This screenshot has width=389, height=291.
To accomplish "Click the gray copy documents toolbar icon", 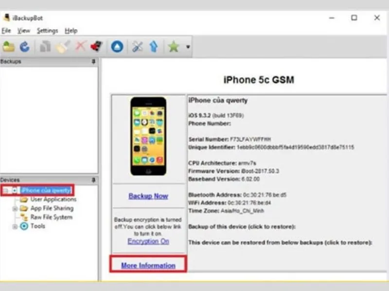I will (45, 47).
